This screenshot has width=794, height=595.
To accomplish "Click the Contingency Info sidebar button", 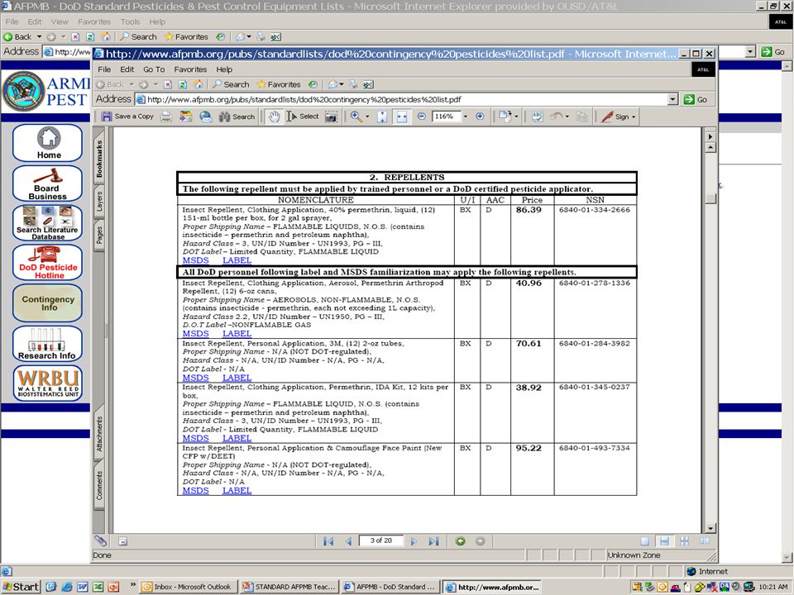I will (48, 303).
